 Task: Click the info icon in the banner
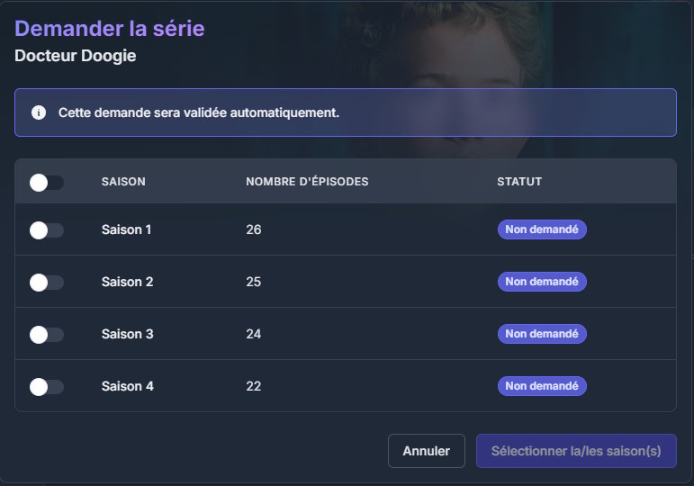tap(39, 112)
